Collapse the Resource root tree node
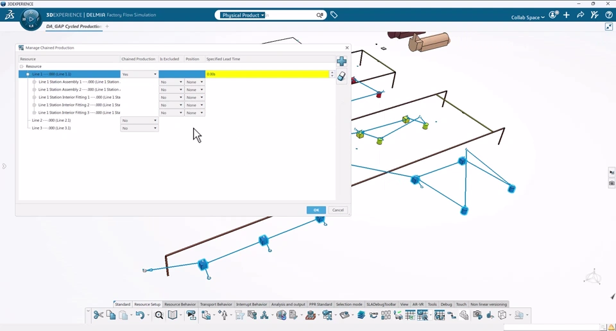This screenshot has height=331, width=616. coord(22,66)
